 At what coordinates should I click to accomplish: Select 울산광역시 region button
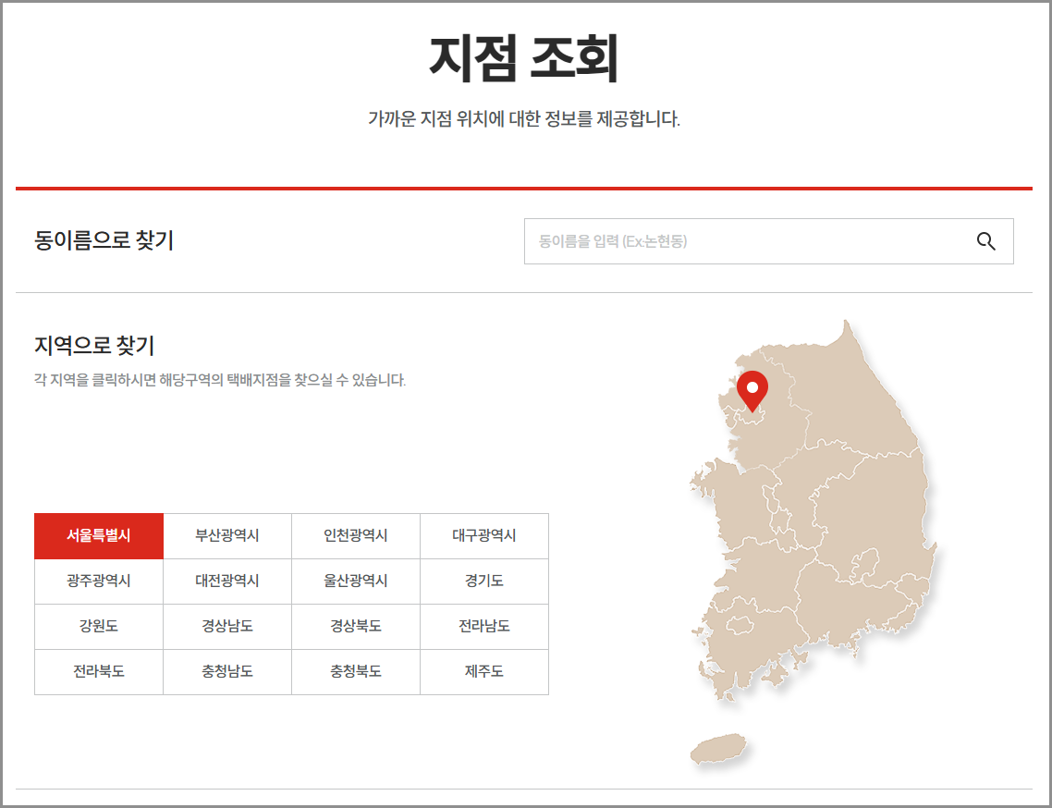pyautogui.click(x=355, y=582)
